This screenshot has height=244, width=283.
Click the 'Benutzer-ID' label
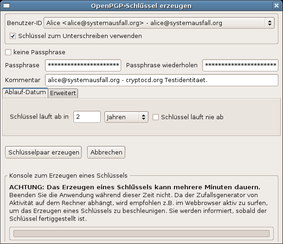coord(25,23)
